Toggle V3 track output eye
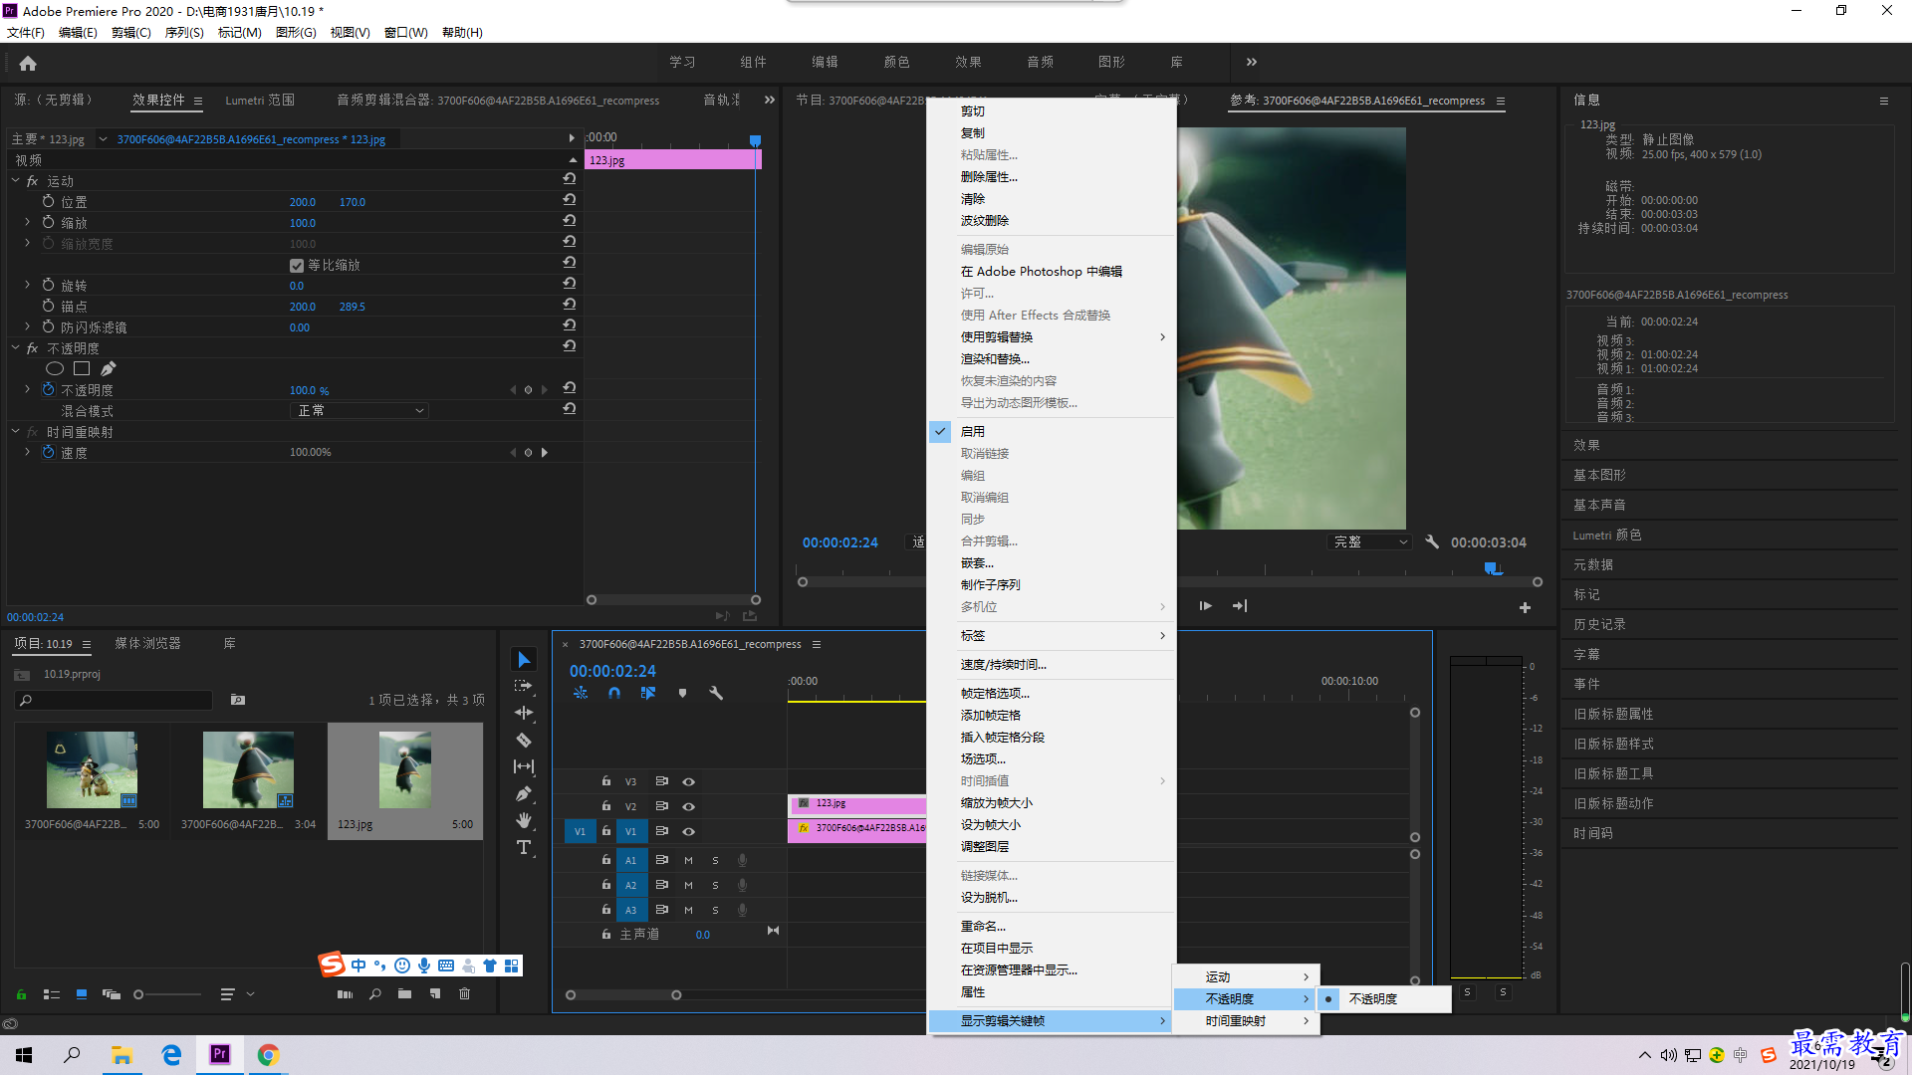 click(688, 781)
